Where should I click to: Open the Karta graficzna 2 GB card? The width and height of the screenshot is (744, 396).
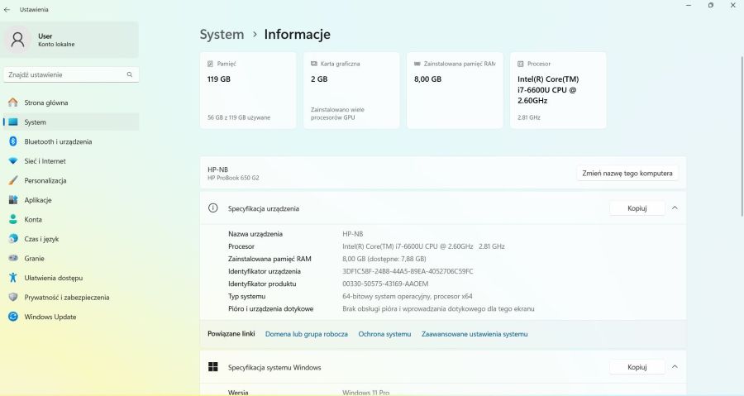point(351,90)
